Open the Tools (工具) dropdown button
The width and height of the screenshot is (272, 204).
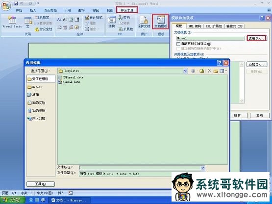point(41,184)
